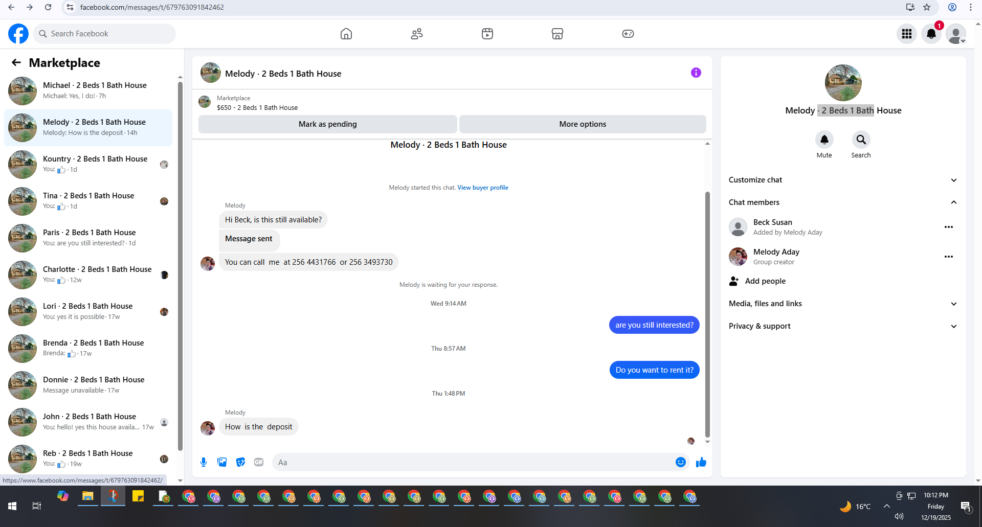Viewport: 982px width, 527px height.
Task: Click Melody's avatar beside deposit message
Action: 208,428
